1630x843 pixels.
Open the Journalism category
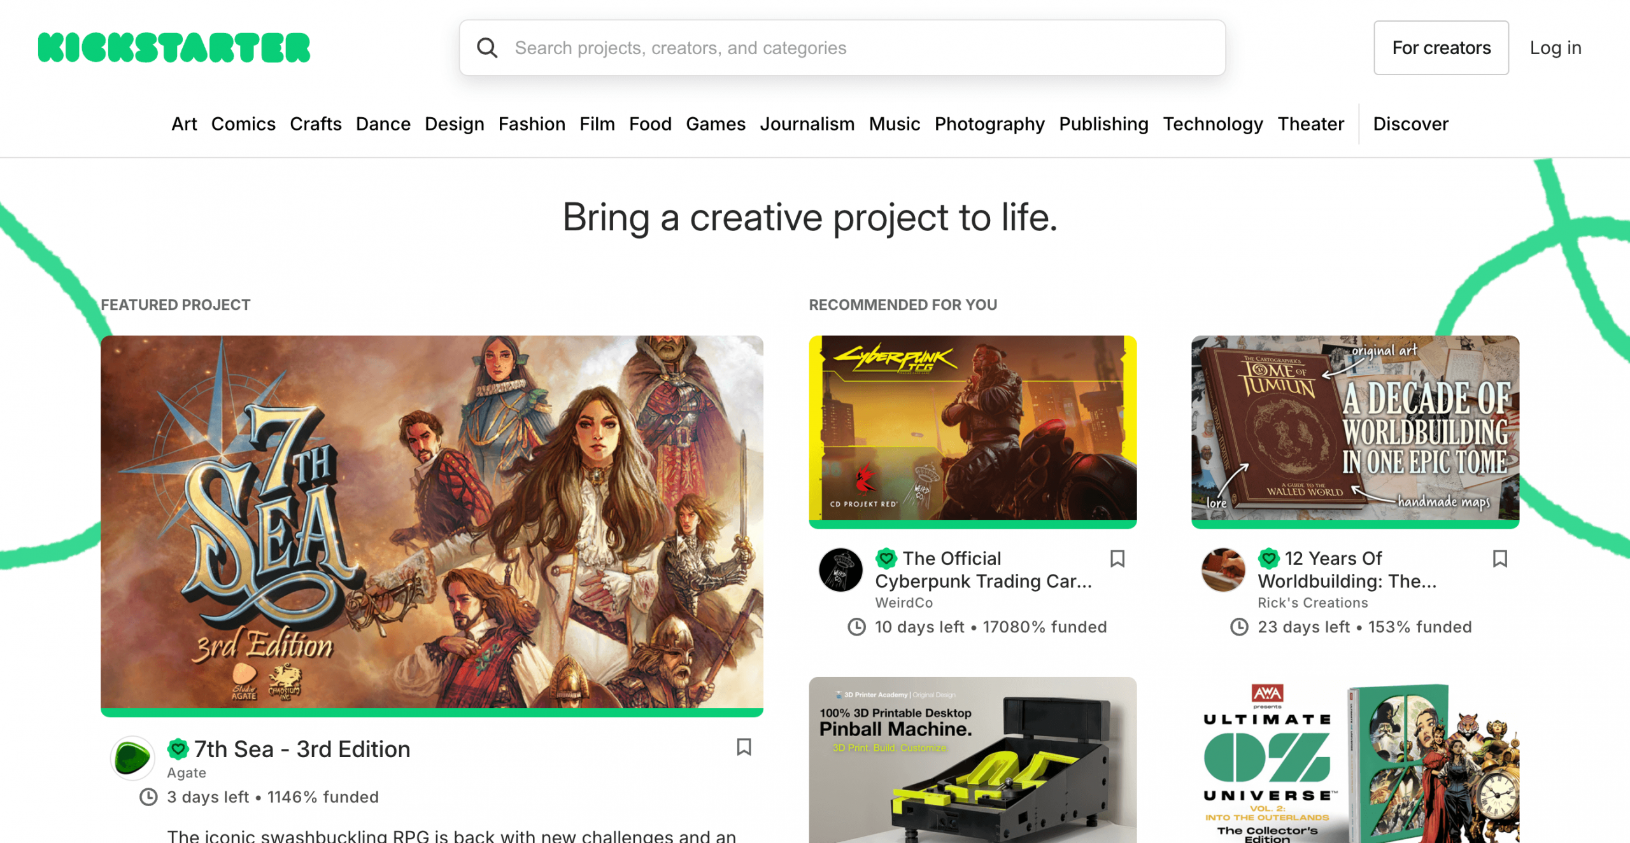(x=807, y=124)
